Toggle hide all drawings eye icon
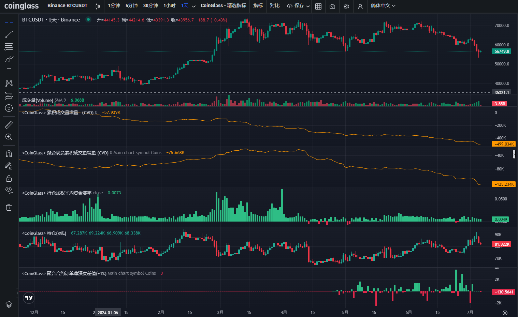The height and width of the screenshot is (317, 518). tap(9, 190)
